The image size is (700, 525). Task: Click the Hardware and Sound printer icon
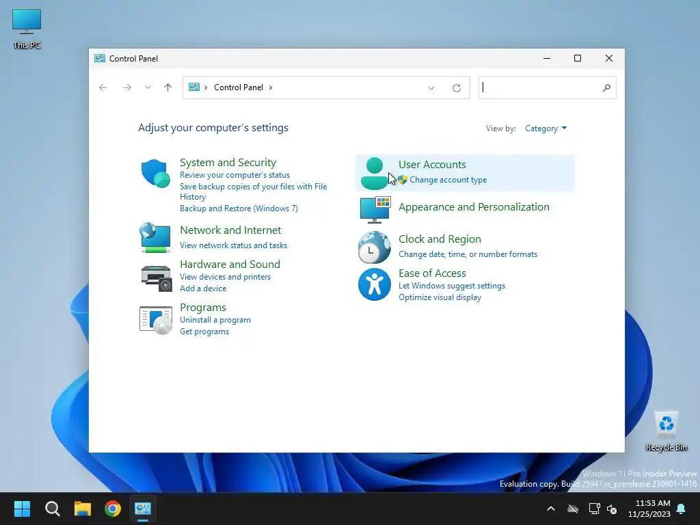coord(157,279)
